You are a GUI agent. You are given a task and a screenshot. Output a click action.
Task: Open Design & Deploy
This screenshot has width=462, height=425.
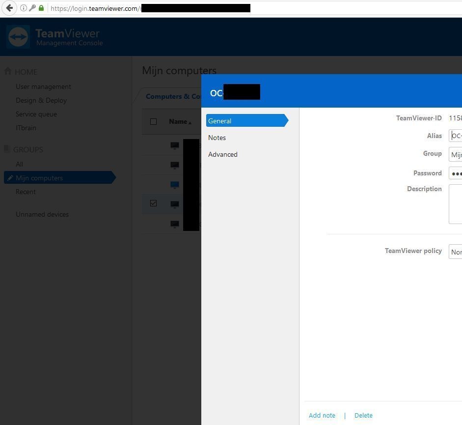click(x=41, y=101)
